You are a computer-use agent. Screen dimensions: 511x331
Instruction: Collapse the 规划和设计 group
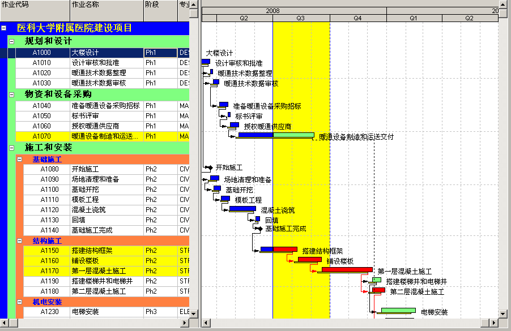point(12,41)
